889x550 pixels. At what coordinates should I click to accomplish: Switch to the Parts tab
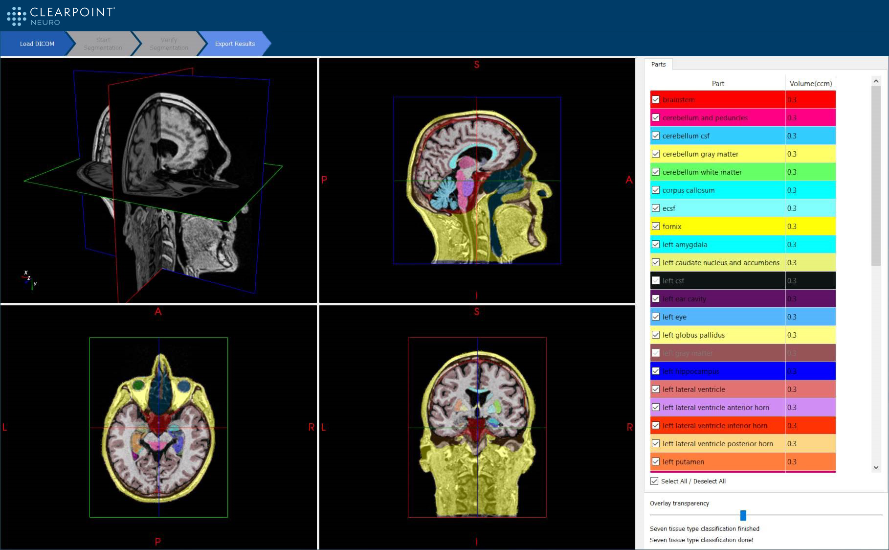click(658, 64)
